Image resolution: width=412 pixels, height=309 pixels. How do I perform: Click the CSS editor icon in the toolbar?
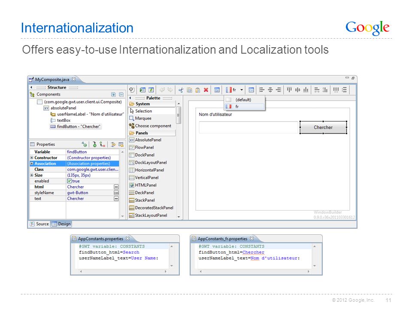pos(251,90)
